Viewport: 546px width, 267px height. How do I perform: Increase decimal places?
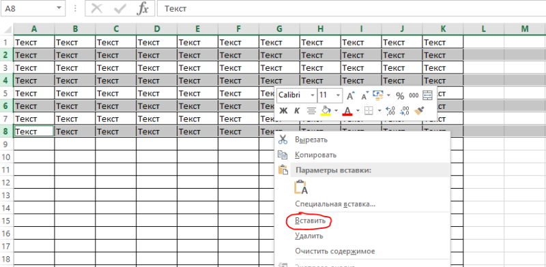[390, 111]
